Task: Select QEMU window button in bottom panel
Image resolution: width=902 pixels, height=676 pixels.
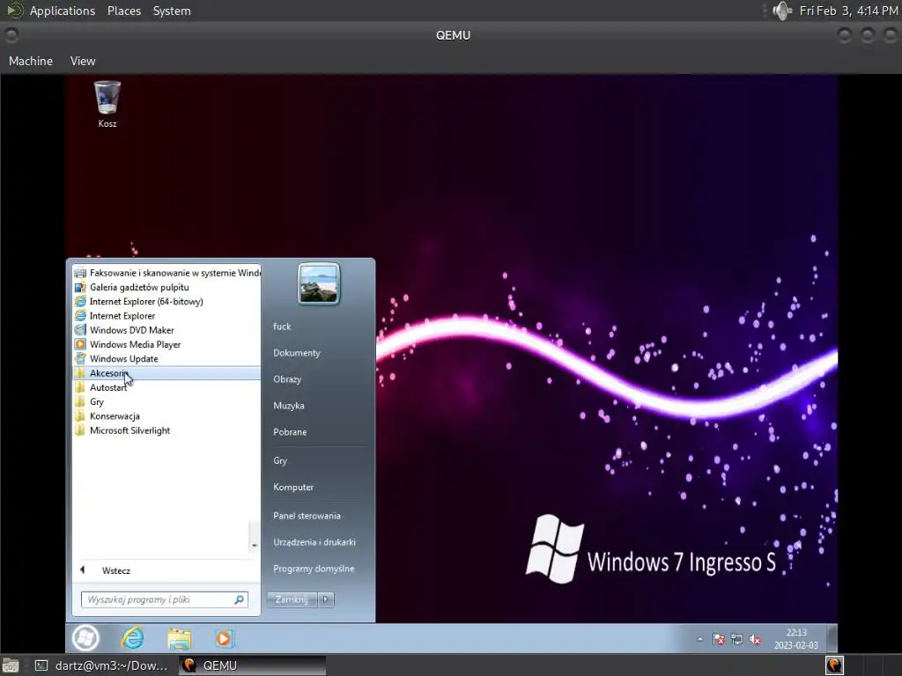Action: click(x=252, y=665)
